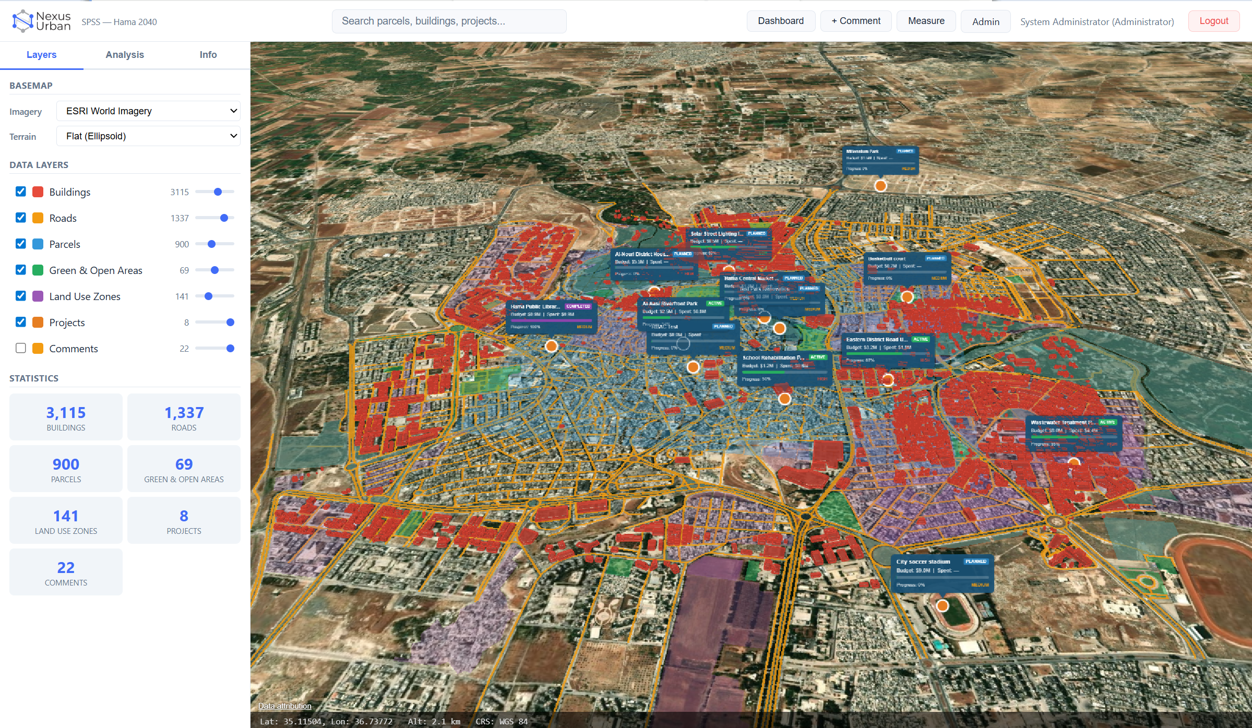Uncheck the Parcels layer checkbox

(x=21, y=243)
